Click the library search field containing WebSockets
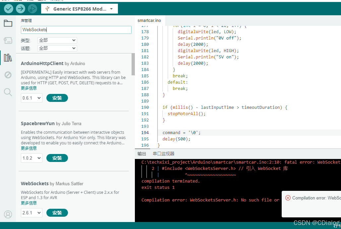 (x=76, y=30)
